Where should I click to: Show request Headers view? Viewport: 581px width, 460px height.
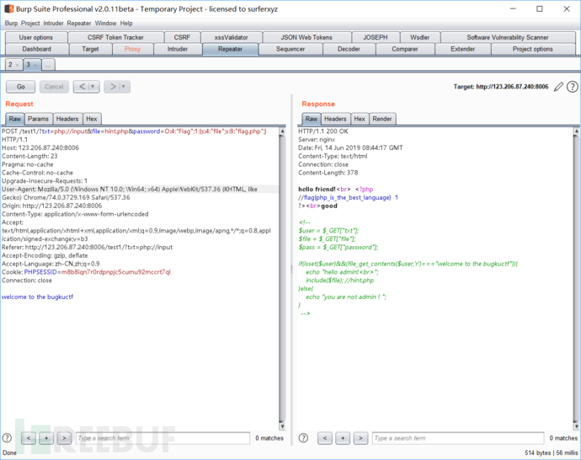tap(67, 119)
